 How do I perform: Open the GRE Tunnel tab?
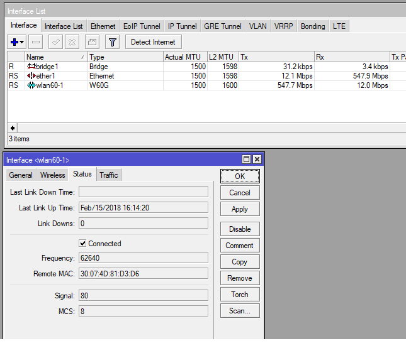223,26
